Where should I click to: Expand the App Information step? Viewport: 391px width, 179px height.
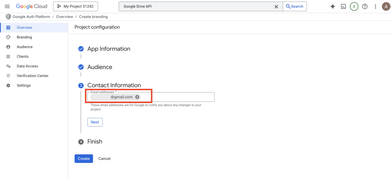pos(108,49)
